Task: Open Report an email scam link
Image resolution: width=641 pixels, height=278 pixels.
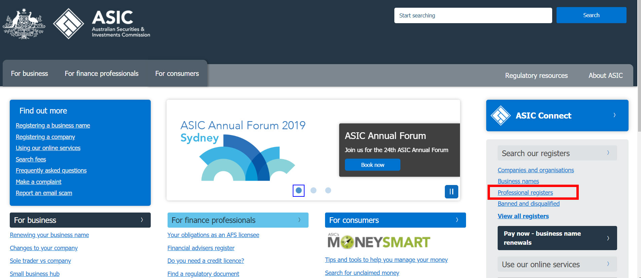Action: [44, 193]
